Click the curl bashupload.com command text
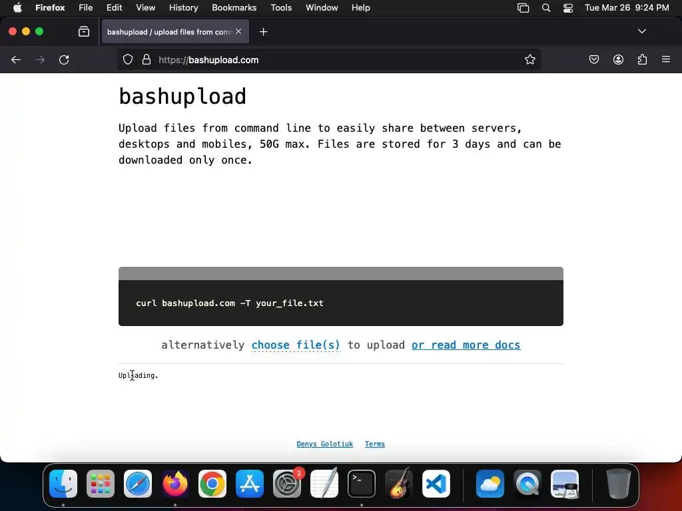 pyautogui.click(x=230, y=303)
